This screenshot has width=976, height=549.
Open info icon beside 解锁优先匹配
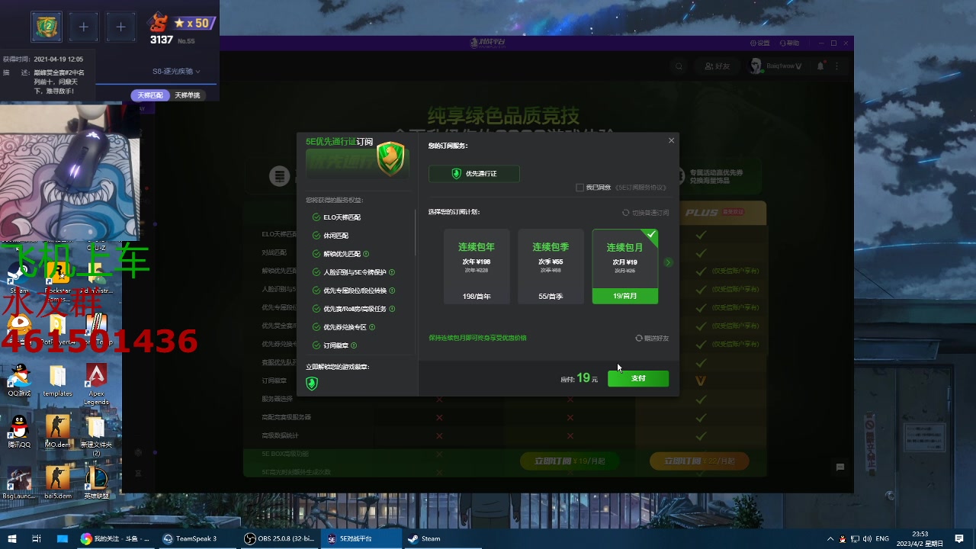tap(366, 254)
